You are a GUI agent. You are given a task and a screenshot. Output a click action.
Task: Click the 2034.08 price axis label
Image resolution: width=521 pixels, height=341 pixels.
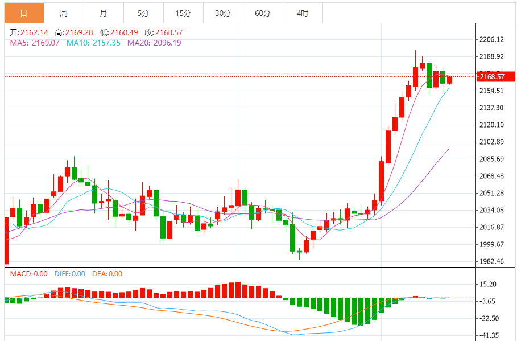(491, 210)
